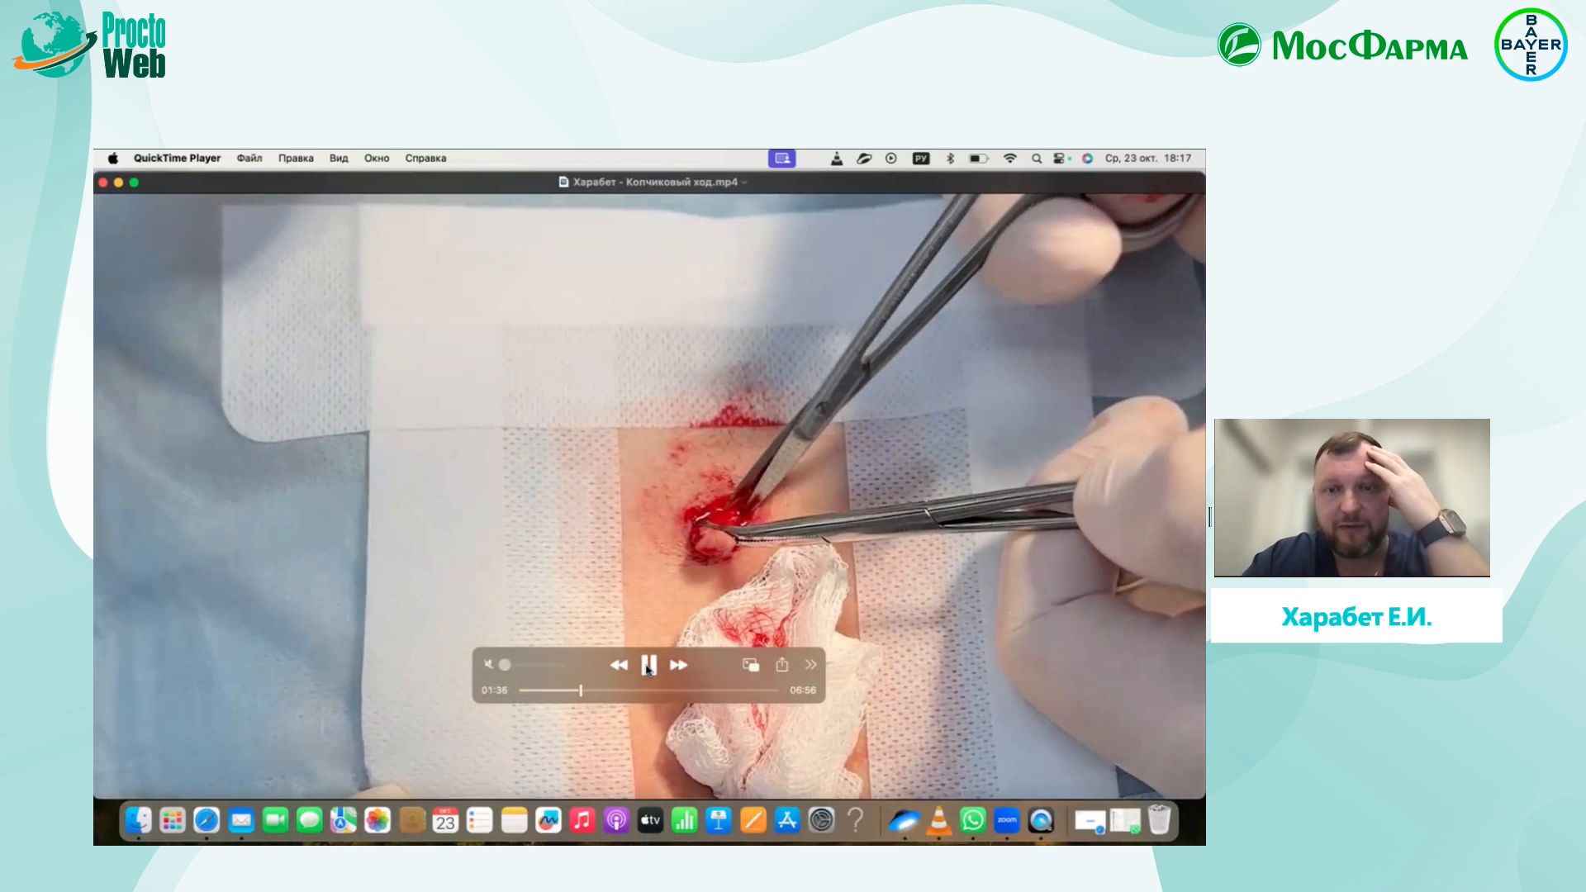Click the rewind button
1586x892 pixels.
point(619,665)
